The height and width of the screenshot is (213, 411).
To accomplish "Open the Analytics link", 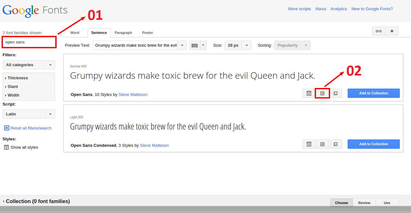I will [x=339, y=9].
